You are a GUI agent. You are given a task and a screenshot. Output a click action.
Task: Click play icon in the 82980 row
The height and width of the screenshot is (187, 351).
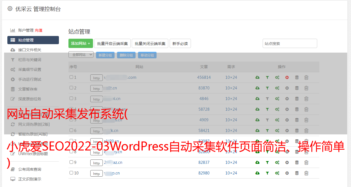[287, 173]
